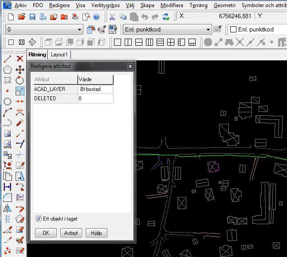
Task: Select the WMS image tool
Action: (x=8, y=144)
